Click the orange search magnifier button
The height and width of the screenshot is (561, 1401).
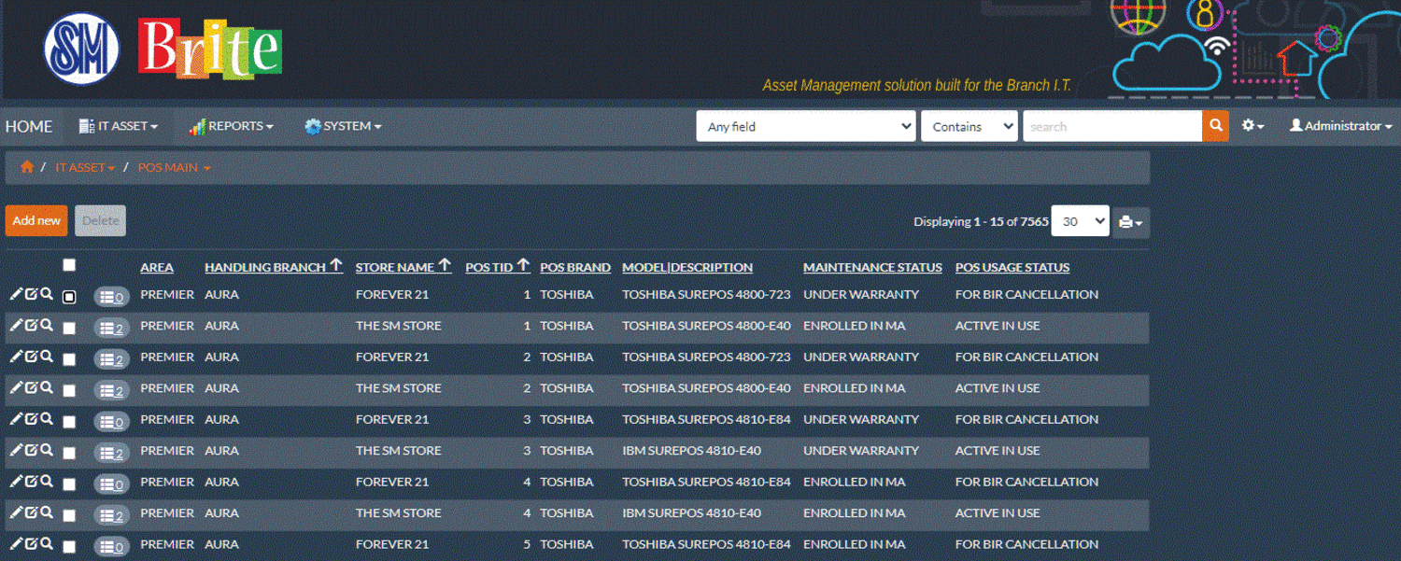coord(1215,126)
